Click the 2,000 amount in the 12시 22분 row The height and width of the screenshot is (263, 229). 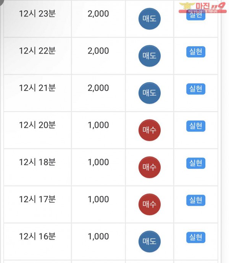coord(98,51)
